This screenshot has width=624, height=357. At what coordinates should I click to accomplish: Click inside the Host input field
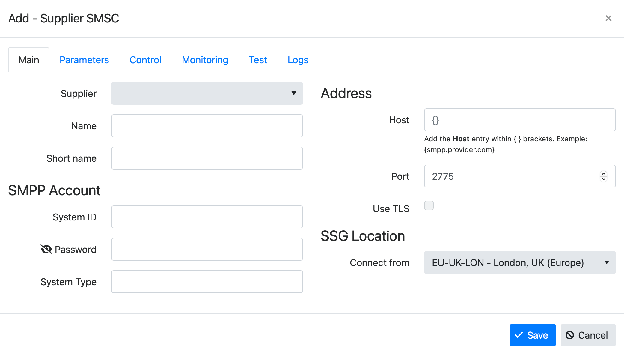coord(519,120)
